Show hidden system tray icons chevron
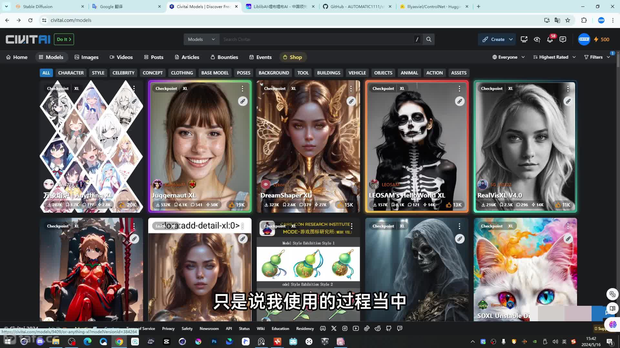620x348 pixels. [x=473, y=342]
